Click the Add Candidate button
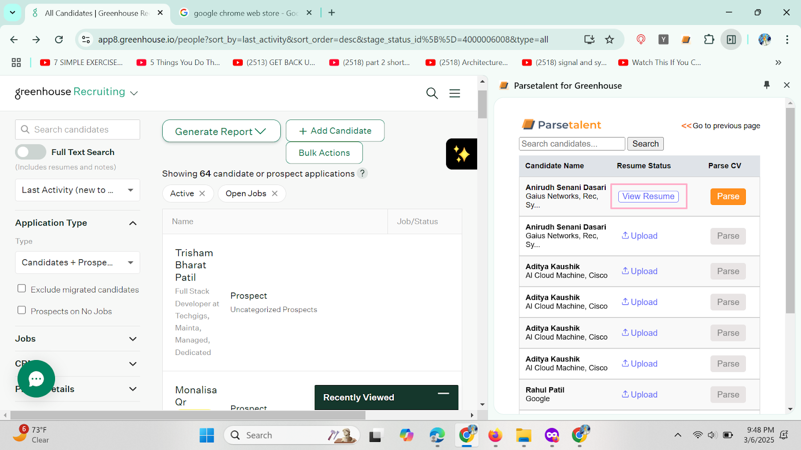Viewport: 801px width, 450px height. coord(335,130)
